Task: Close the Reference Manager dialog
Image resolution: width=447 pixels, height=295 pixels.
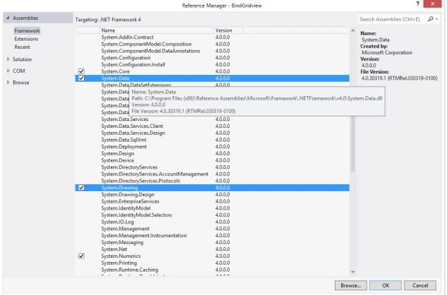Action: 433,3
